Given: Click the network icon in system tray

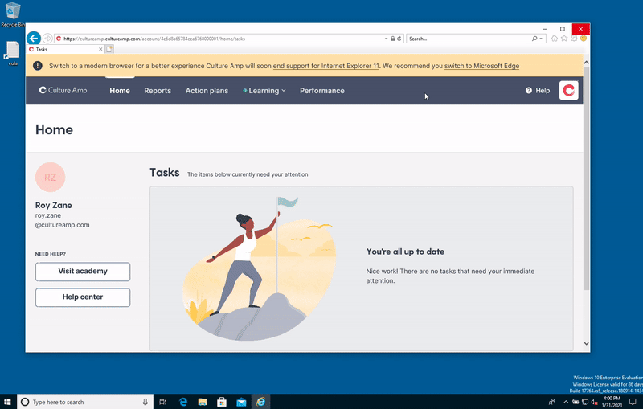Looking at the screenshot, I should [x=585, y=402].
